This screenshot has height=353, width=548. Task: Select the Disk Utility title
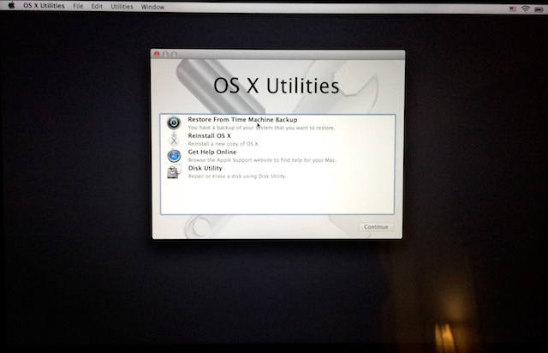(205, 168)
